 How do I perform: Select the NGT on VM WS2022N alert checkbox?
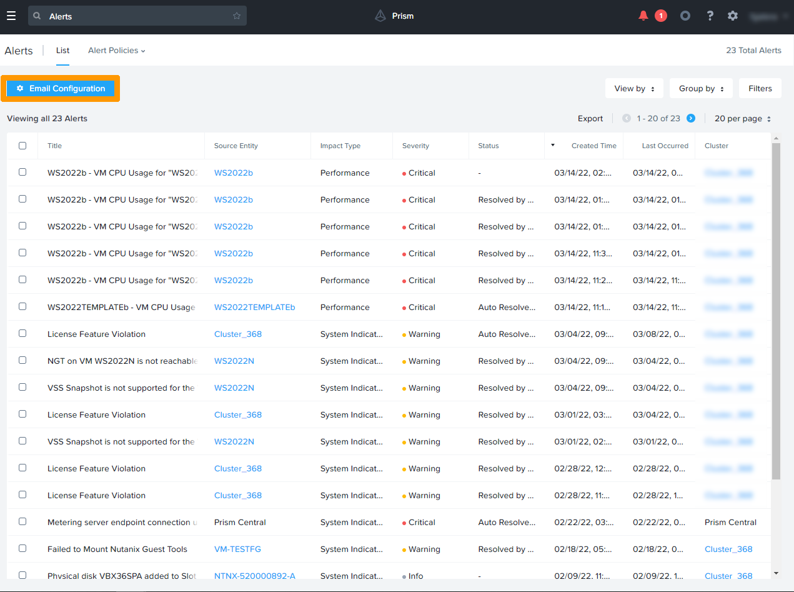click(22, 361)
